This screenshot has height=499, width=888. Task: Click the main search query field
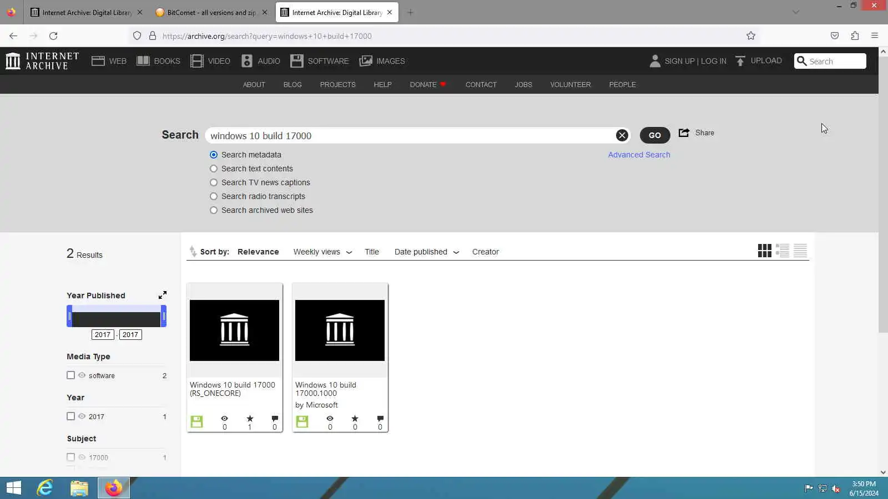[x=411, y=136]
